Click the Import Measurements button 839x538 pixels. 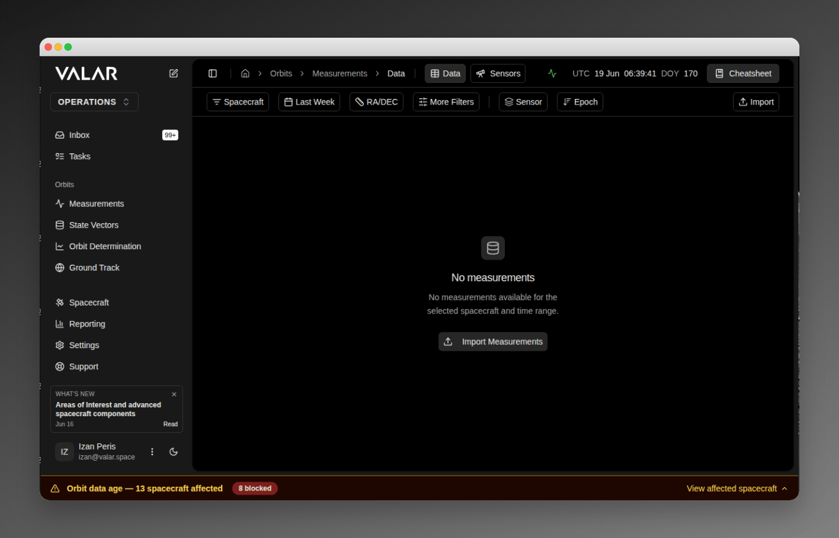[x=493, y=341]
